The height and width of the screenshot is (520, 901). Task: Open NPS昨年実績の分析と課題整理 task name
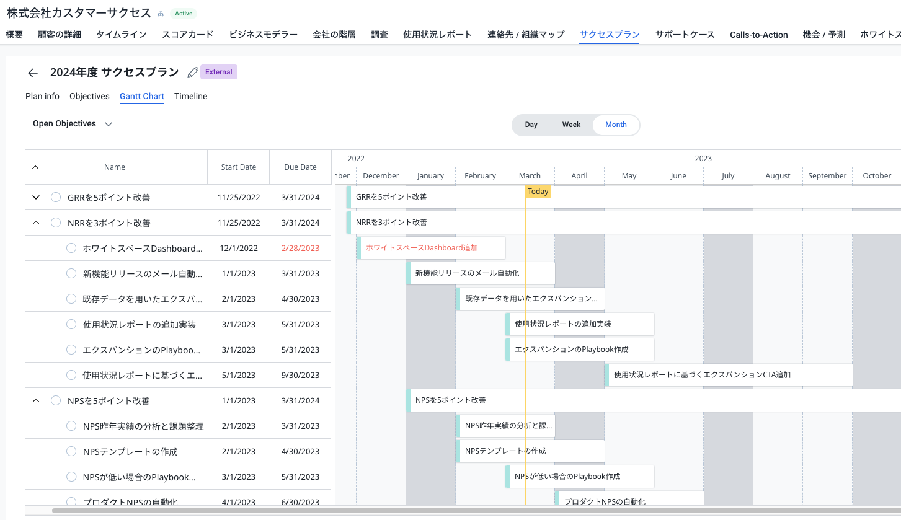point(143,426)
